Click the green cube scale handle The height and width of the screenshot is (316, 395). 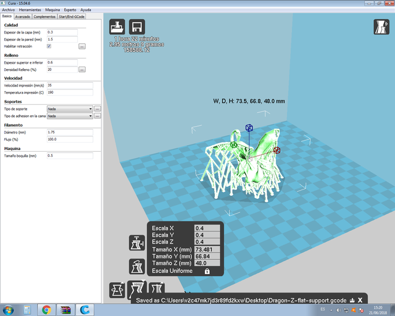[x=233, y=144]
